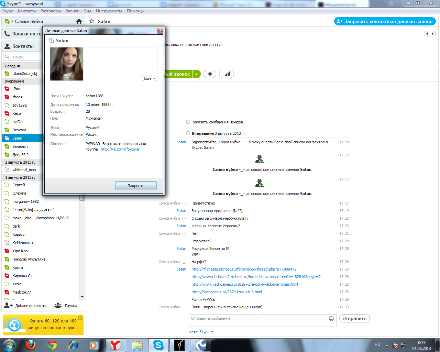Click the previous arrow in the header panel
440x352 pixels.
427,34
